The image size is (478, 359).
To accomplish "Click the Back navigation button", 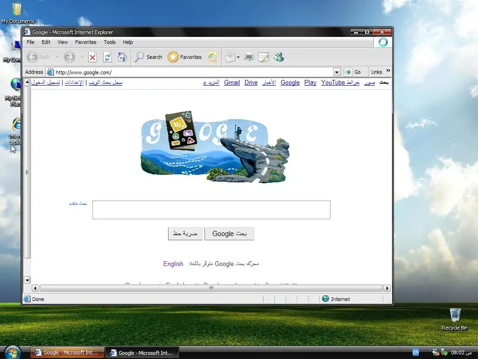I will [x=38, y=57].
